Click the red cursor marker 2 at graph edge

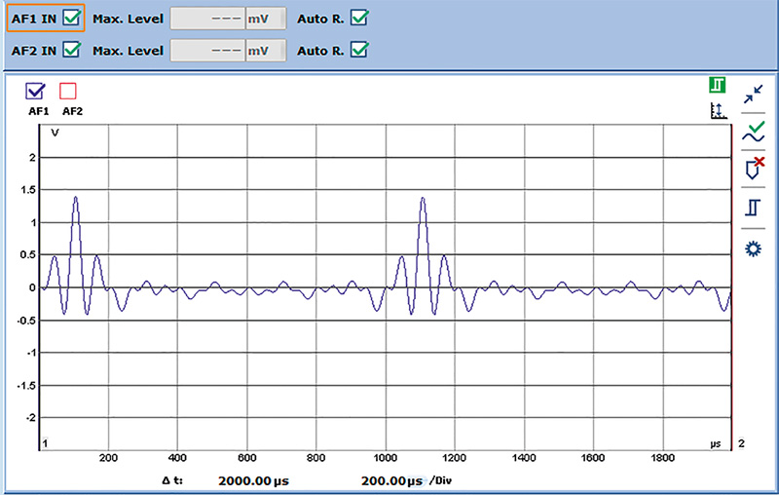tap(731, 292)
